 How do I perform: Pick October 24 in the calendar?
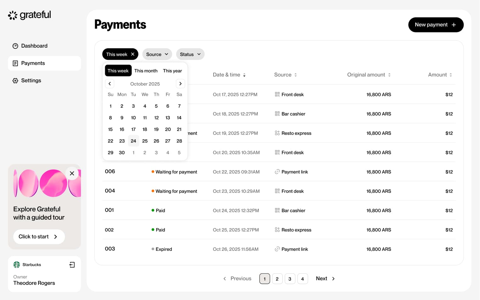tap(133, 141)
